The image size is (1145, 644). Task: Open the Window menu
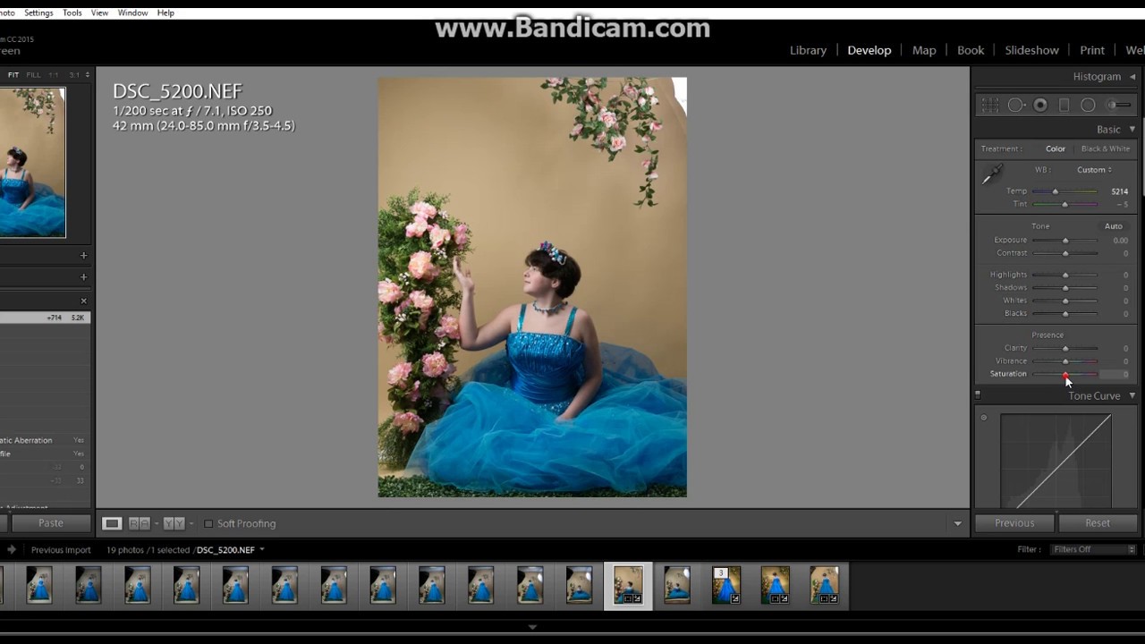click(132, 13)
